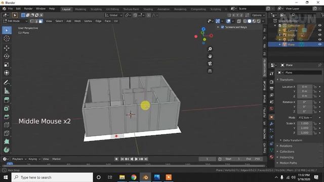Hide the Plane object in outliner
This screenshot has height=182, width=324.
coord(319,44)
